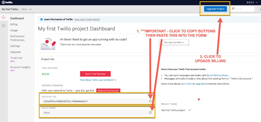Open How does Twilio use numbers link

coord(98,80)
